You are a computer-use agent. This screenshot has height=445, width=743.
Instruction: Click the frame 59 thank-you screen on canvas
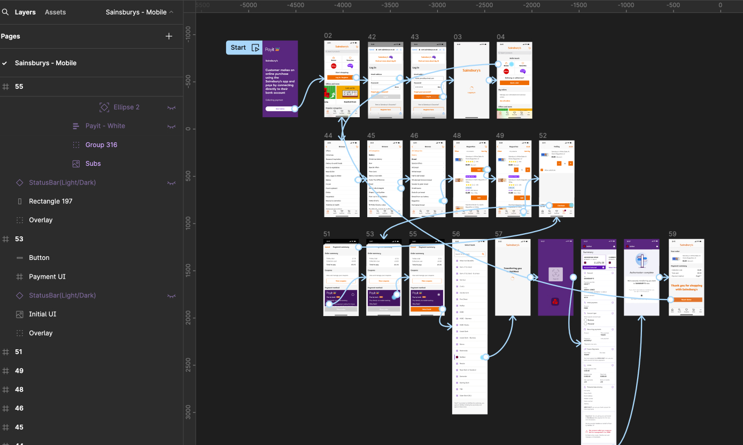[x=686, y=277]
